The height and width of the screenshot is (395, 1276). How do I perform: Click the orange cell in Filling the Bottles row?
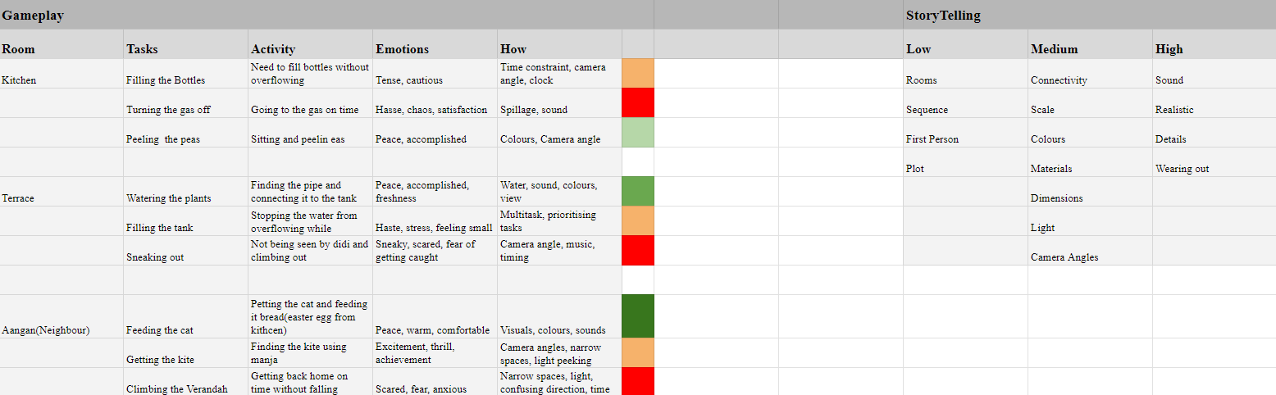coord(638,74)
